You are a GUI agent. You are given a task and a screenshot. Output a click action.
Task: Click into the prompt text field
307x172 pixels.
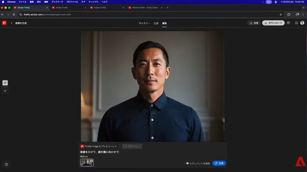coord(151,152)
